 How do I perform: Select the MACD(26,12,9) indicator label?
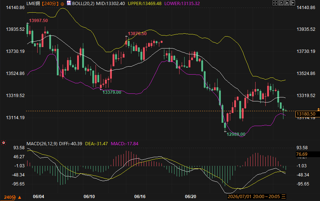42,144
